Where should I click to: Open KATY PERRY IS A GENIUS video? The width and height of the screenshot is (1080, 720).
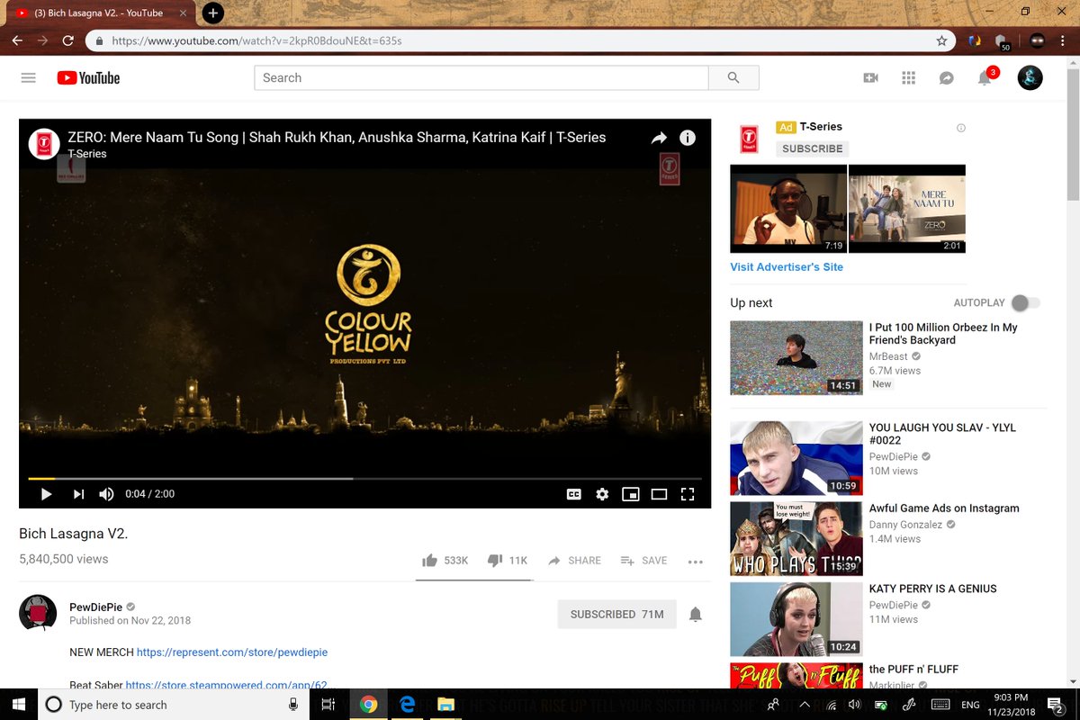(x=932, y=589)
